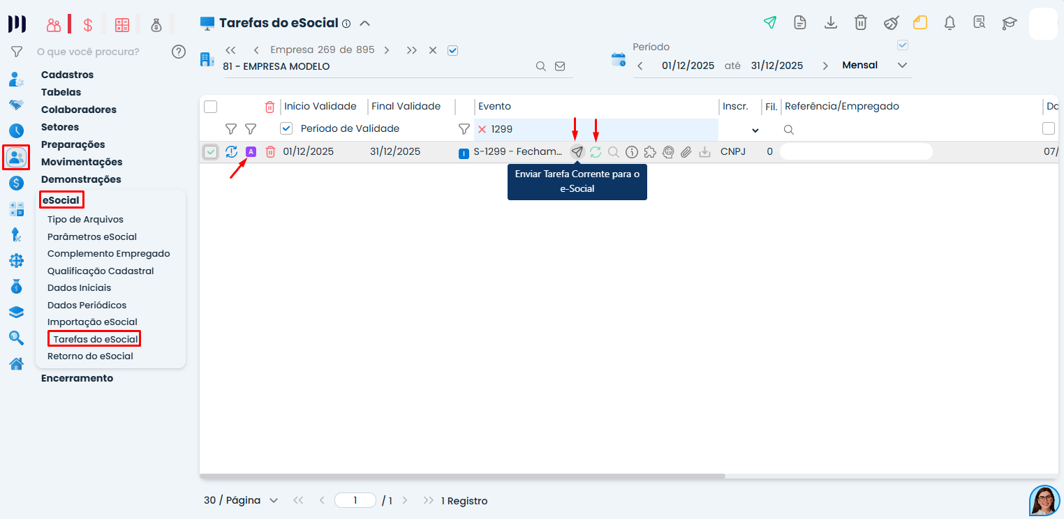Click the page number input field showing 1

click(x=355, y=500)
